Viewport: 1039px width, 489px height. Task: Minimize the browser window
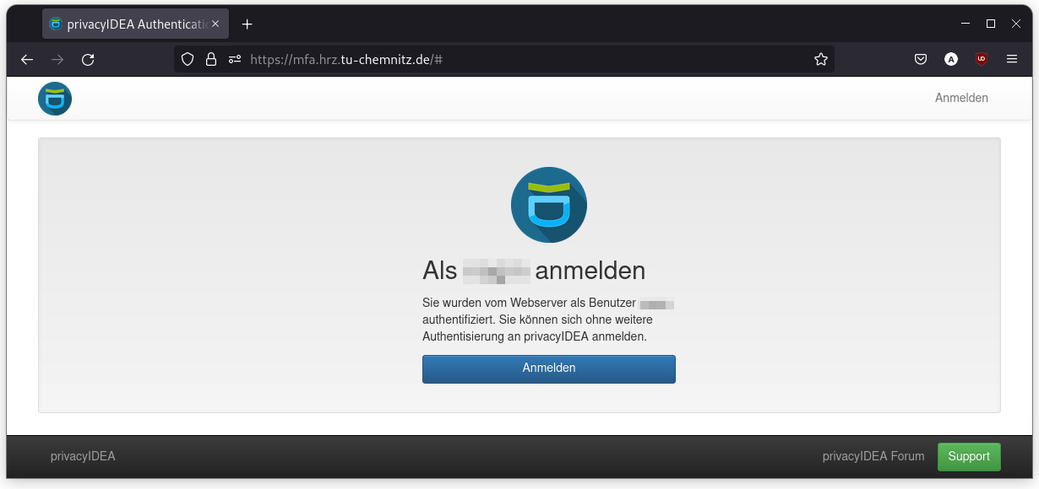point(966,24)
